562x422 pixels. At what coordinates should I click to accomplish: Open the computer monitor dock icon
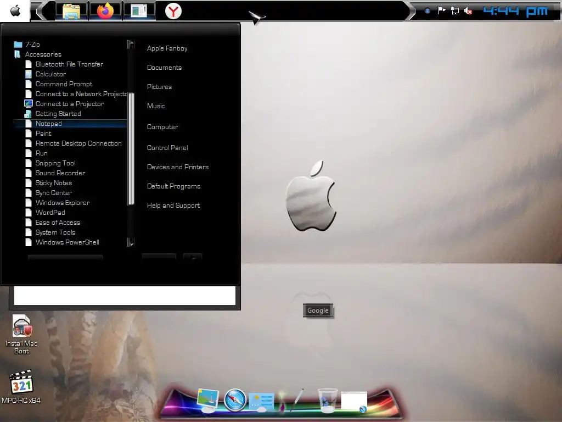click(207, 400)
